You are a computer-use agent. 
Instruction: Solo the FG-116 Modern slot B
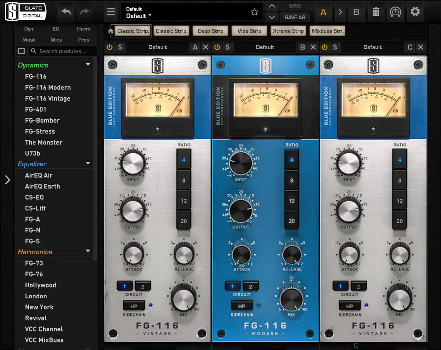[x=227, y=47]
